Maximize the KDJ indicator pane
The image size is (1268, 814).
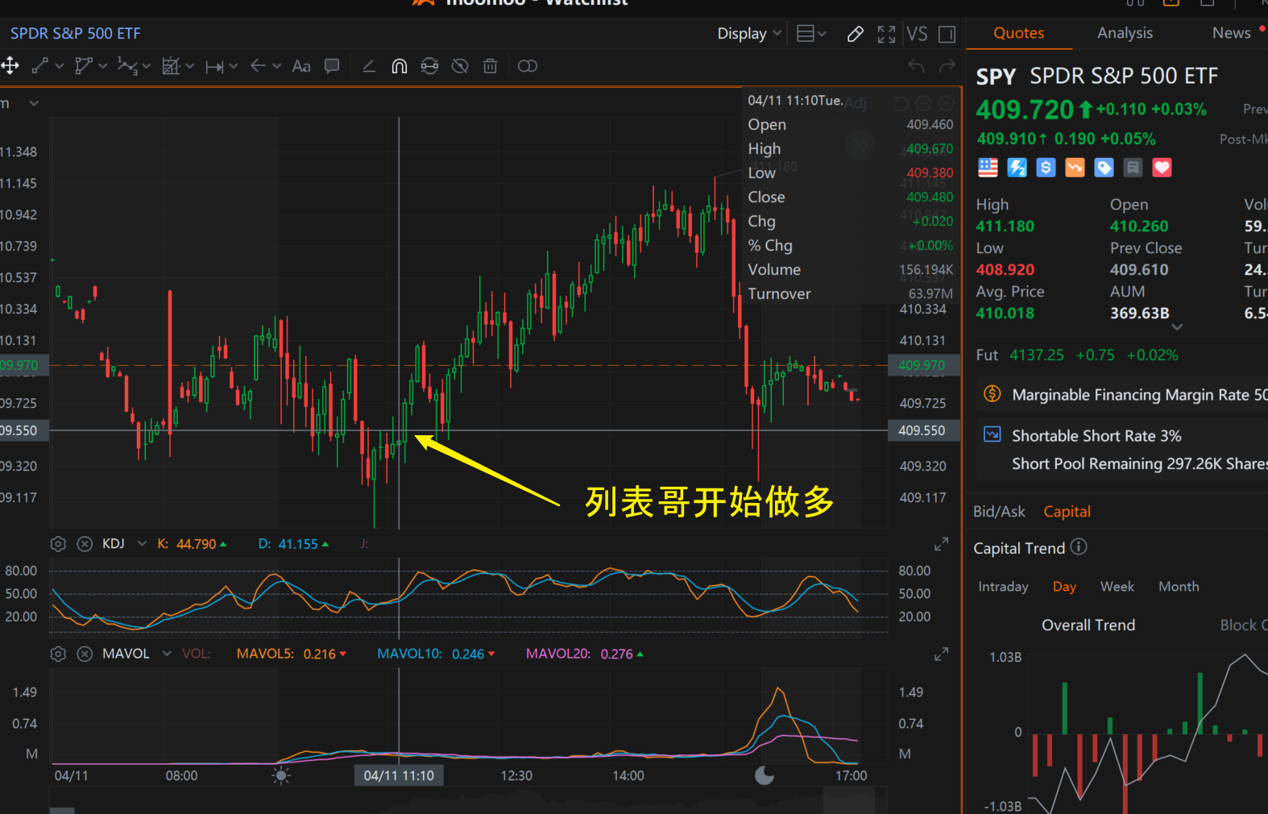point(941,545)
